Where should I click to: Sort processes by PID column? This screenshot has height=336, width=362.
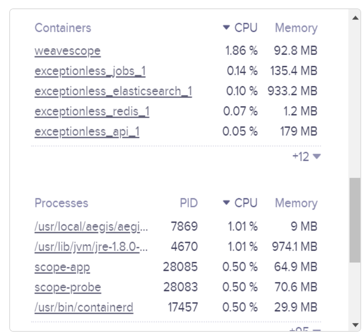[189, 203]
